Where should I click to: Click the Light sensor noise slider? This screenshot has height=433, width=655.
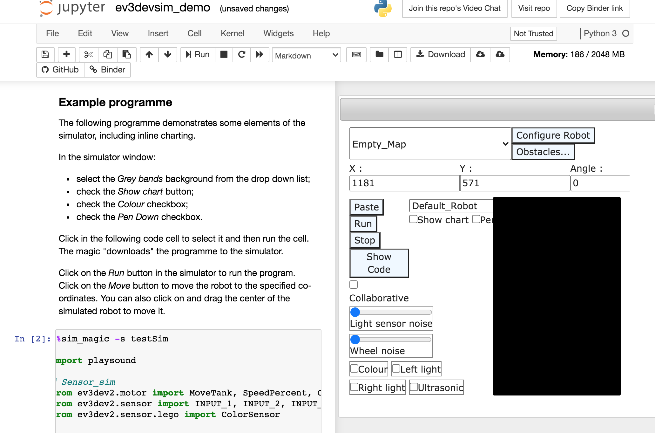[x=391, y=312]
